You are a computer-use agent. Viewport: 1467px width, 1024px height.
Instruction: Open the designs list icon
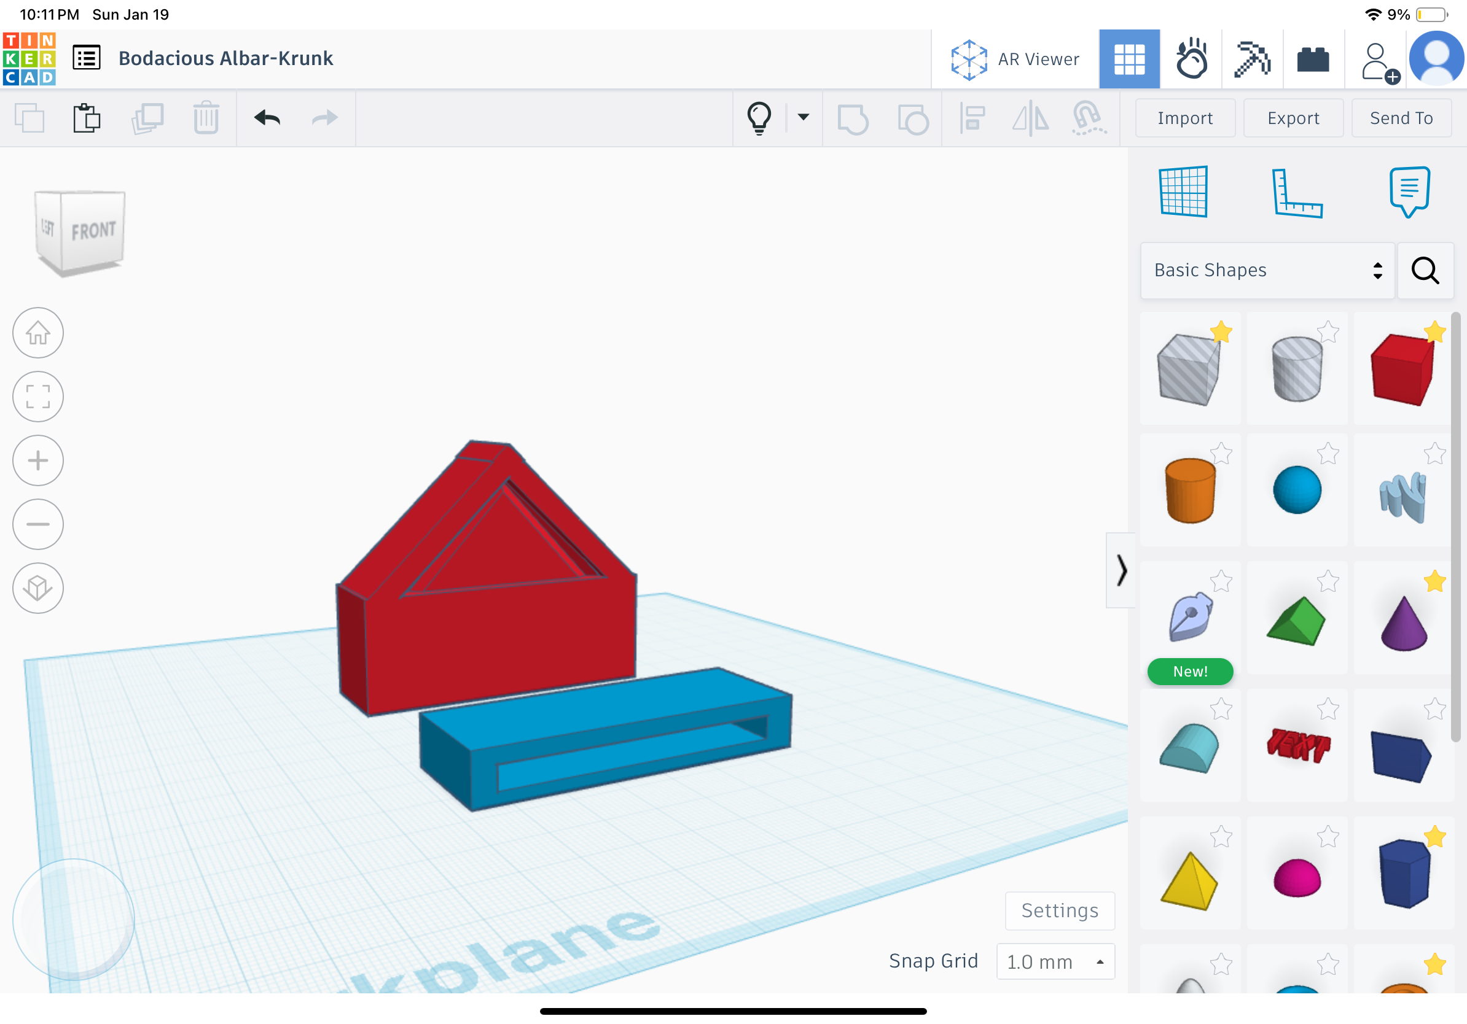pyautogui.click(x=86, y=58)
